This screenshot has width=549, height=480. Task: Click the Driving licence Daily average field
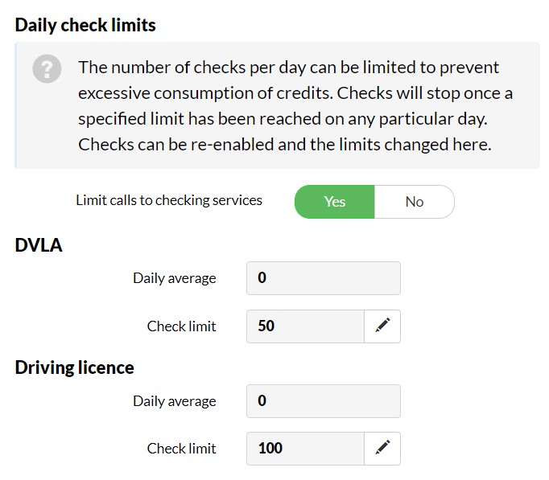click(324, 401)
